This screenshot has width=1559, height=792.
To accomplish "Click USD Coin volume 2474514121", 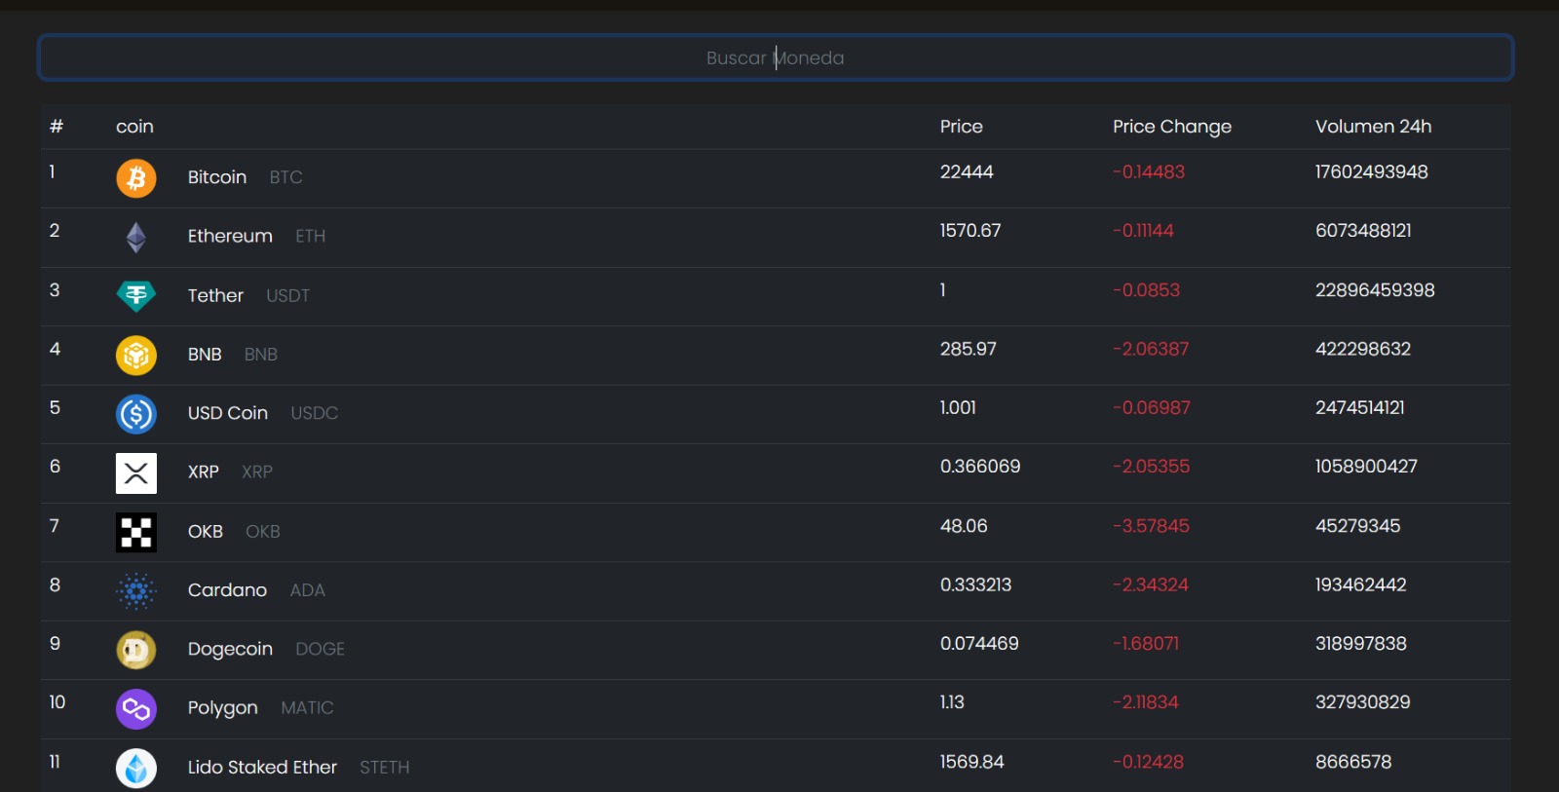I will click(x=1360, y=408).
